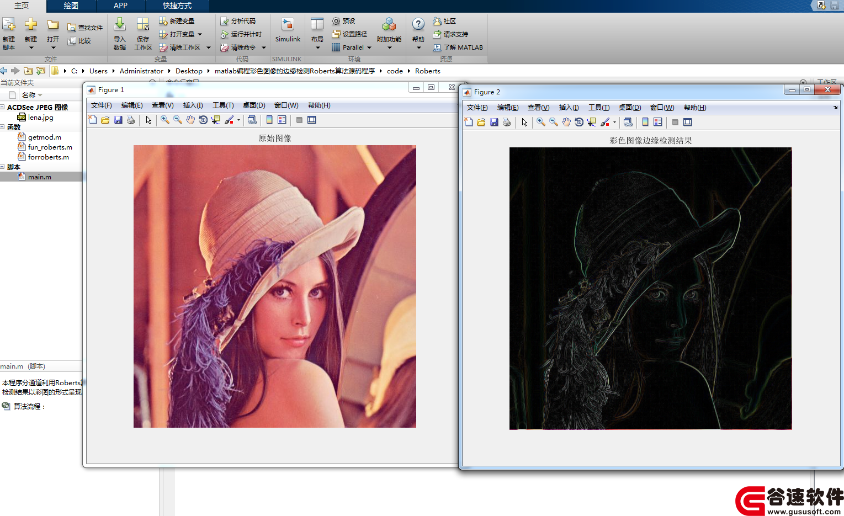This screenshot has width=844, height=516.
Task: Click the yellow plus New (新建) icon
Action: [31, 24]
